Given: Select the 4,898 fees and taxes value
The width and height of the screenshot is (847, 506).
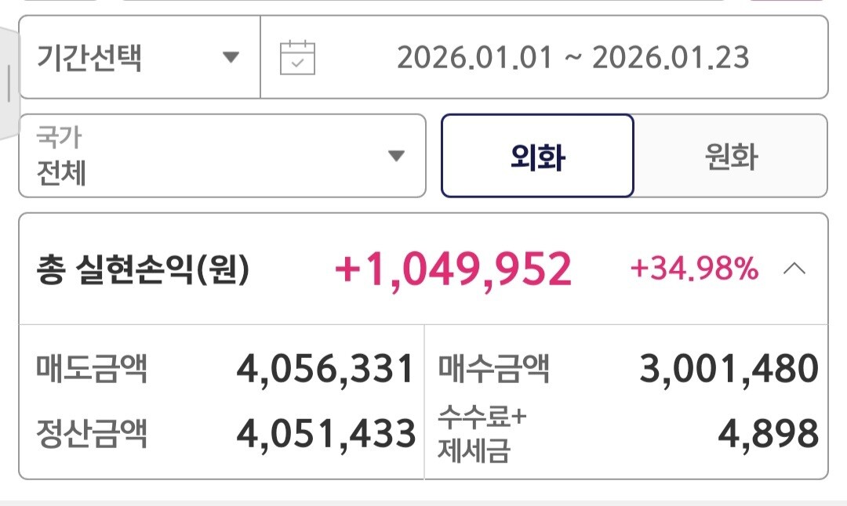Looking at the screenshot, I should click(x=769, y=433).
